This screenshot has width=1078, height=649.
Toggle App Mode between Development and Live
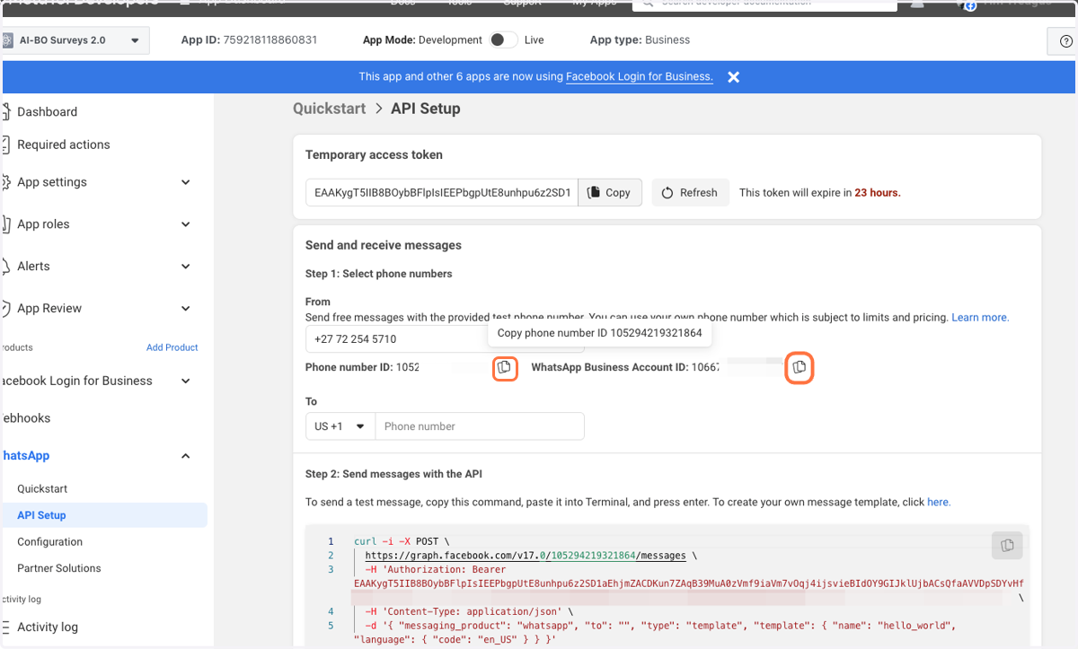pyautogui.click(x=504, y=39)
